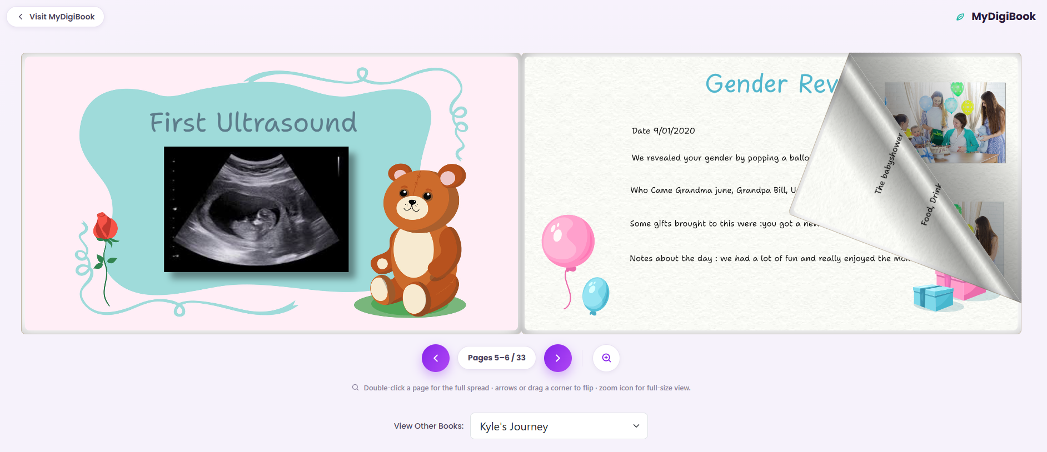Click the 'Who Came Grandma june' line

(714, 190)
